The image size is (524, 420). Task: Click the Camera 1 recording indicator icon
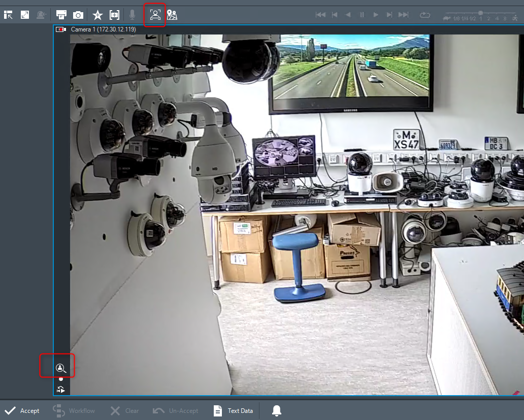pos(61,30)
